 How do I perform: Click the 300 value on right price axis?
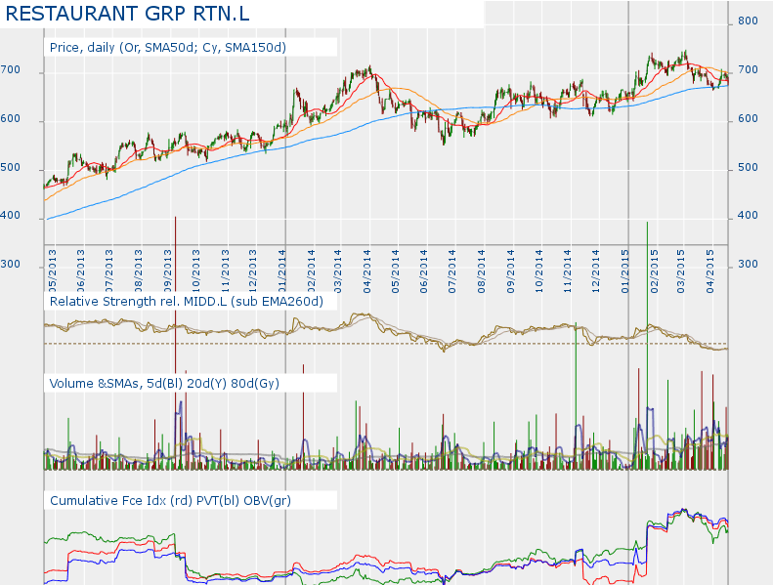(748, 264)
